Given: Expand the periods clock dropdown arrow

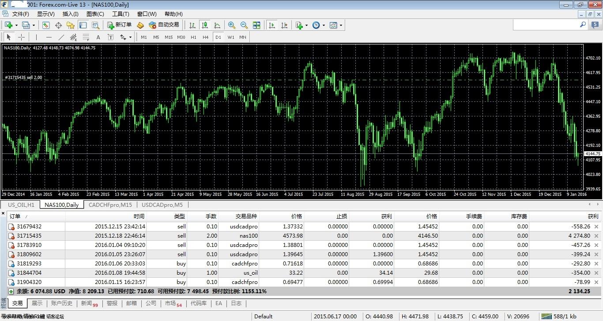Looking at the screenshot, I should coord(324,25).
